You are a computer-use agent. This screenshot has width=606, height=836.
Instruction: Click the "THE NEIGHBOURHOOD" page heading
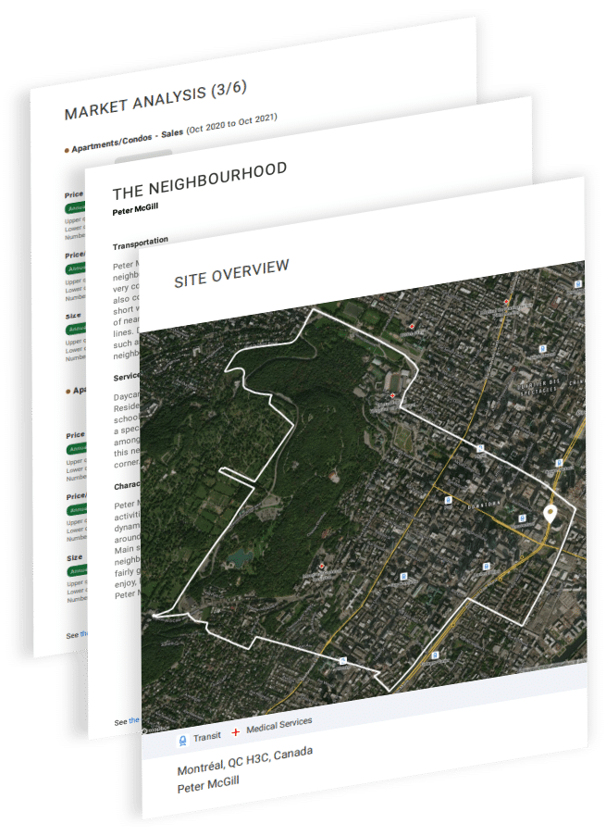point(199,180)
